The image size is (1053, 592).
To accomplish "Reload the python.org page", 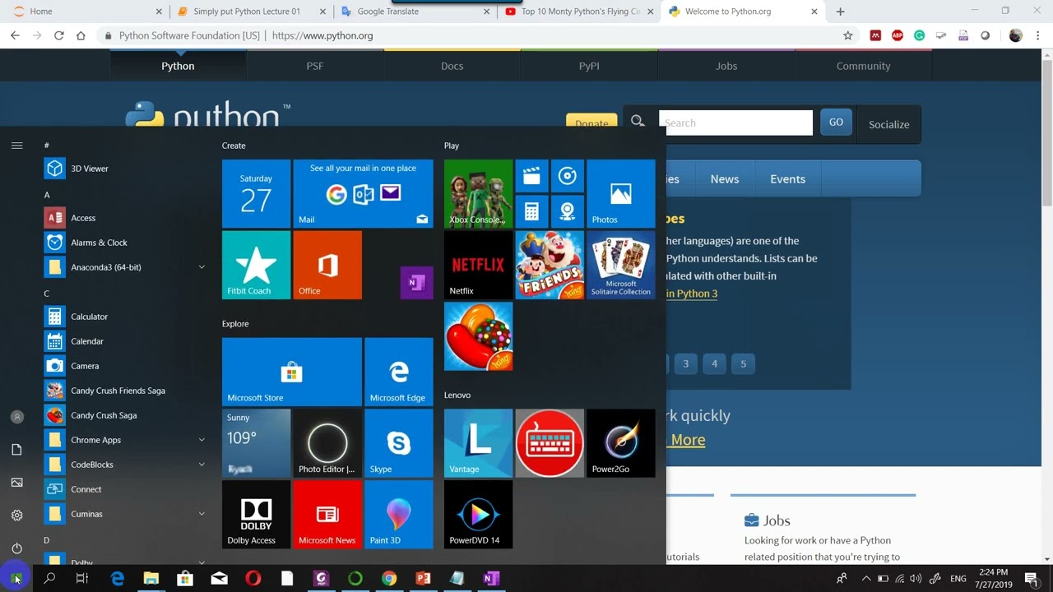I will (58, 35).
